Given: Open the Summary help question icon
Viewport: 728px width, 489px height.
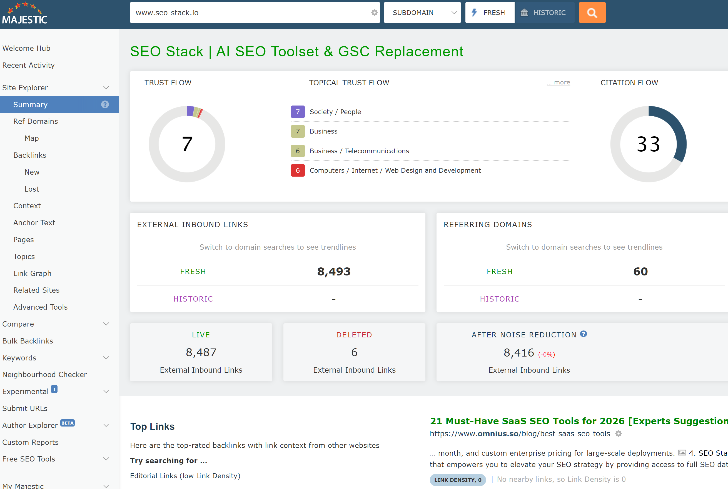Looking at the screenshot, I should coord(105,105).
